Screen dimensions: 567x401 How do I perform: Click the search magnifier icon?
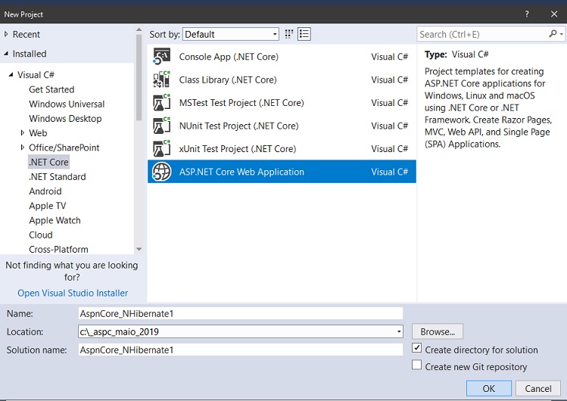553,34
